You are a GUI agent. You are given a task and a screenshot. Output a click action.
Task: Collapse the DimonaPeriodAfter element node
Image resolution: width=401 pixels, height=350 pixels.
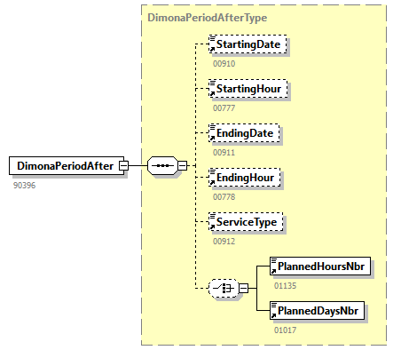[x=123, y=165]
